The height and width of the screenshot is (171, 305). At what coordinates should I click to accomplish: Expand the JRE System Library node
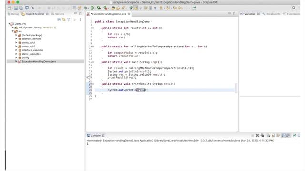[x=13, y=28]
